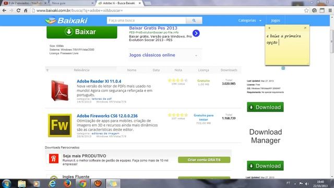The image size is (334, 188).
Task: Open the Windows Start menu
Action: [x=6, y=183]
